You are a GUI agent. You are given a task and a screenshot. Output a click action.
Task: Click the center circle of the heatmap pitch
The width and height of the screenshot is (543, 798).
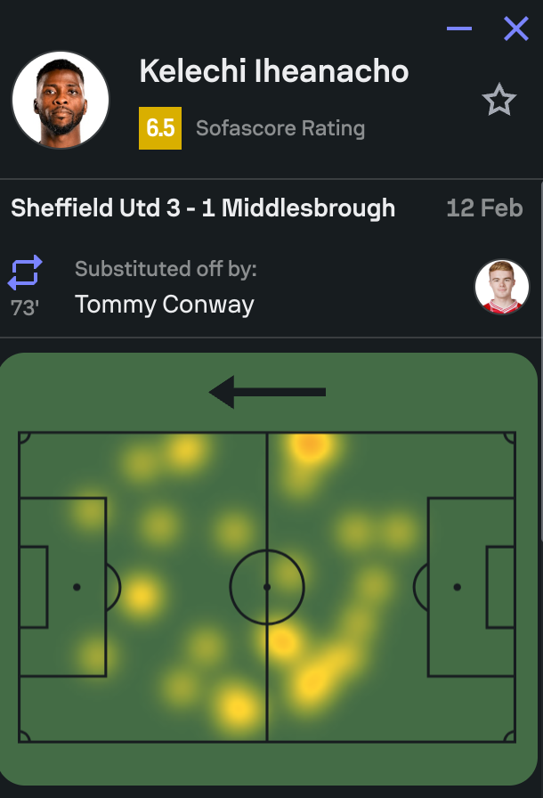pos(267,587)
